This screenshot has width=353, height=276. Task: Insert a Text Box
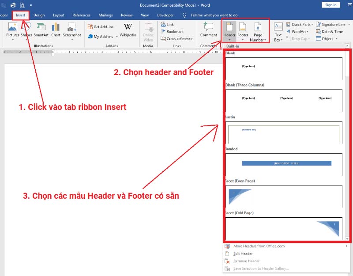coord(278,32)
